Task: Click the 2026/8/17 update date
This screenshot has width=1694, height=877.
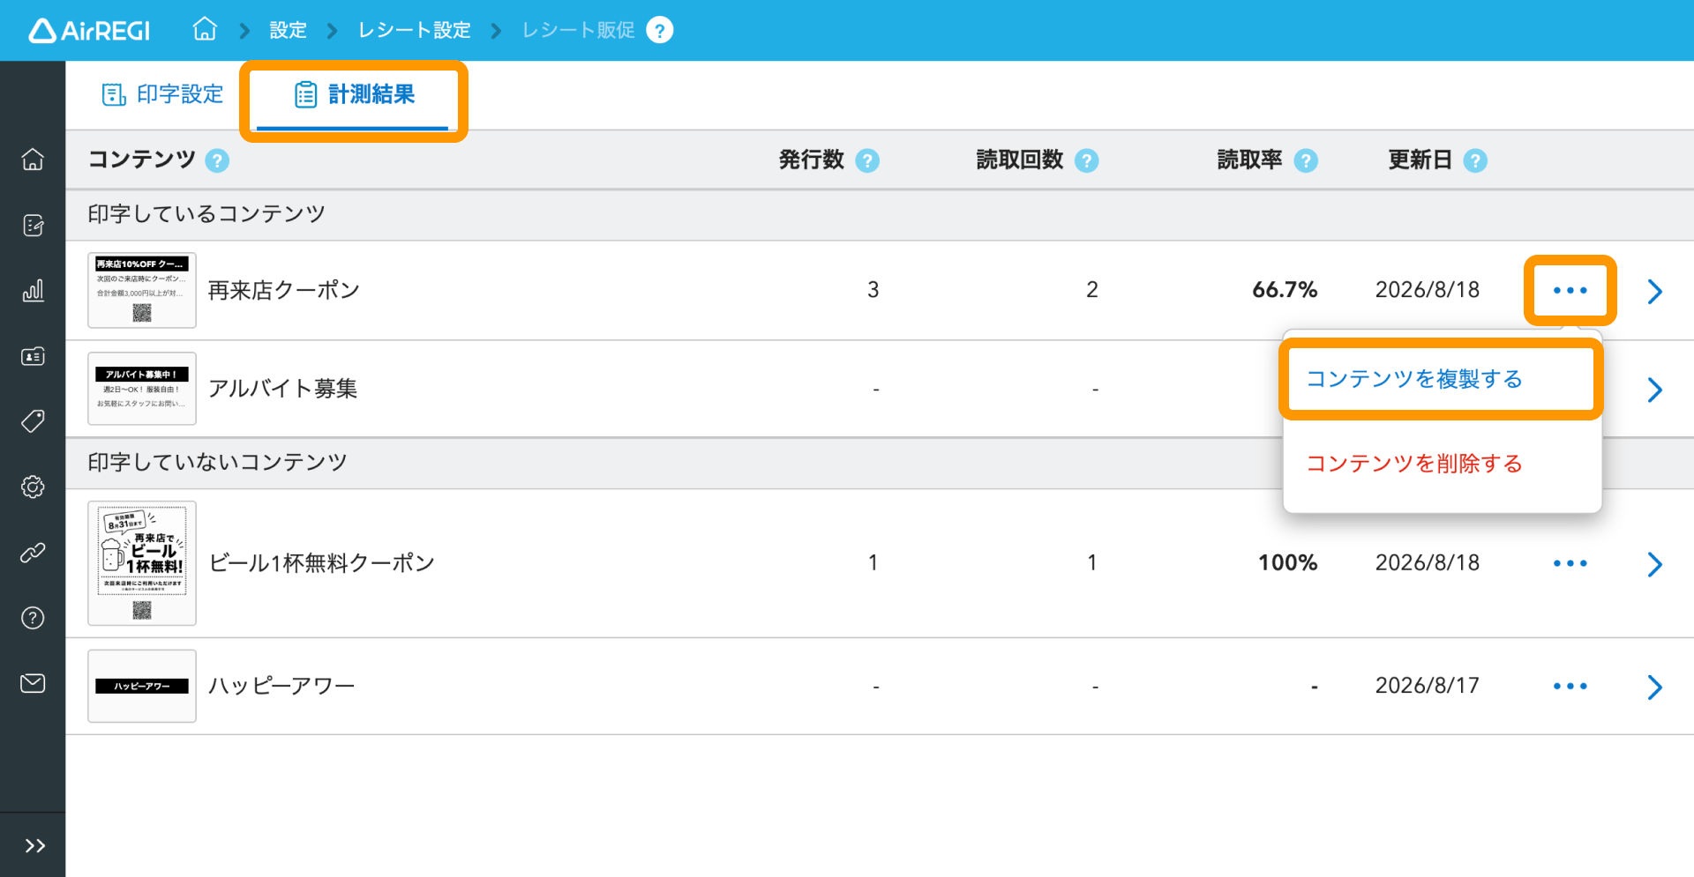Action: coord(1427,686)
